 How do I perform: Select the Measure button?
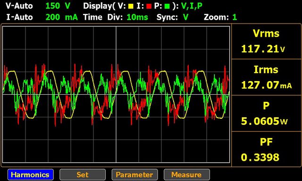click(187, 174)
